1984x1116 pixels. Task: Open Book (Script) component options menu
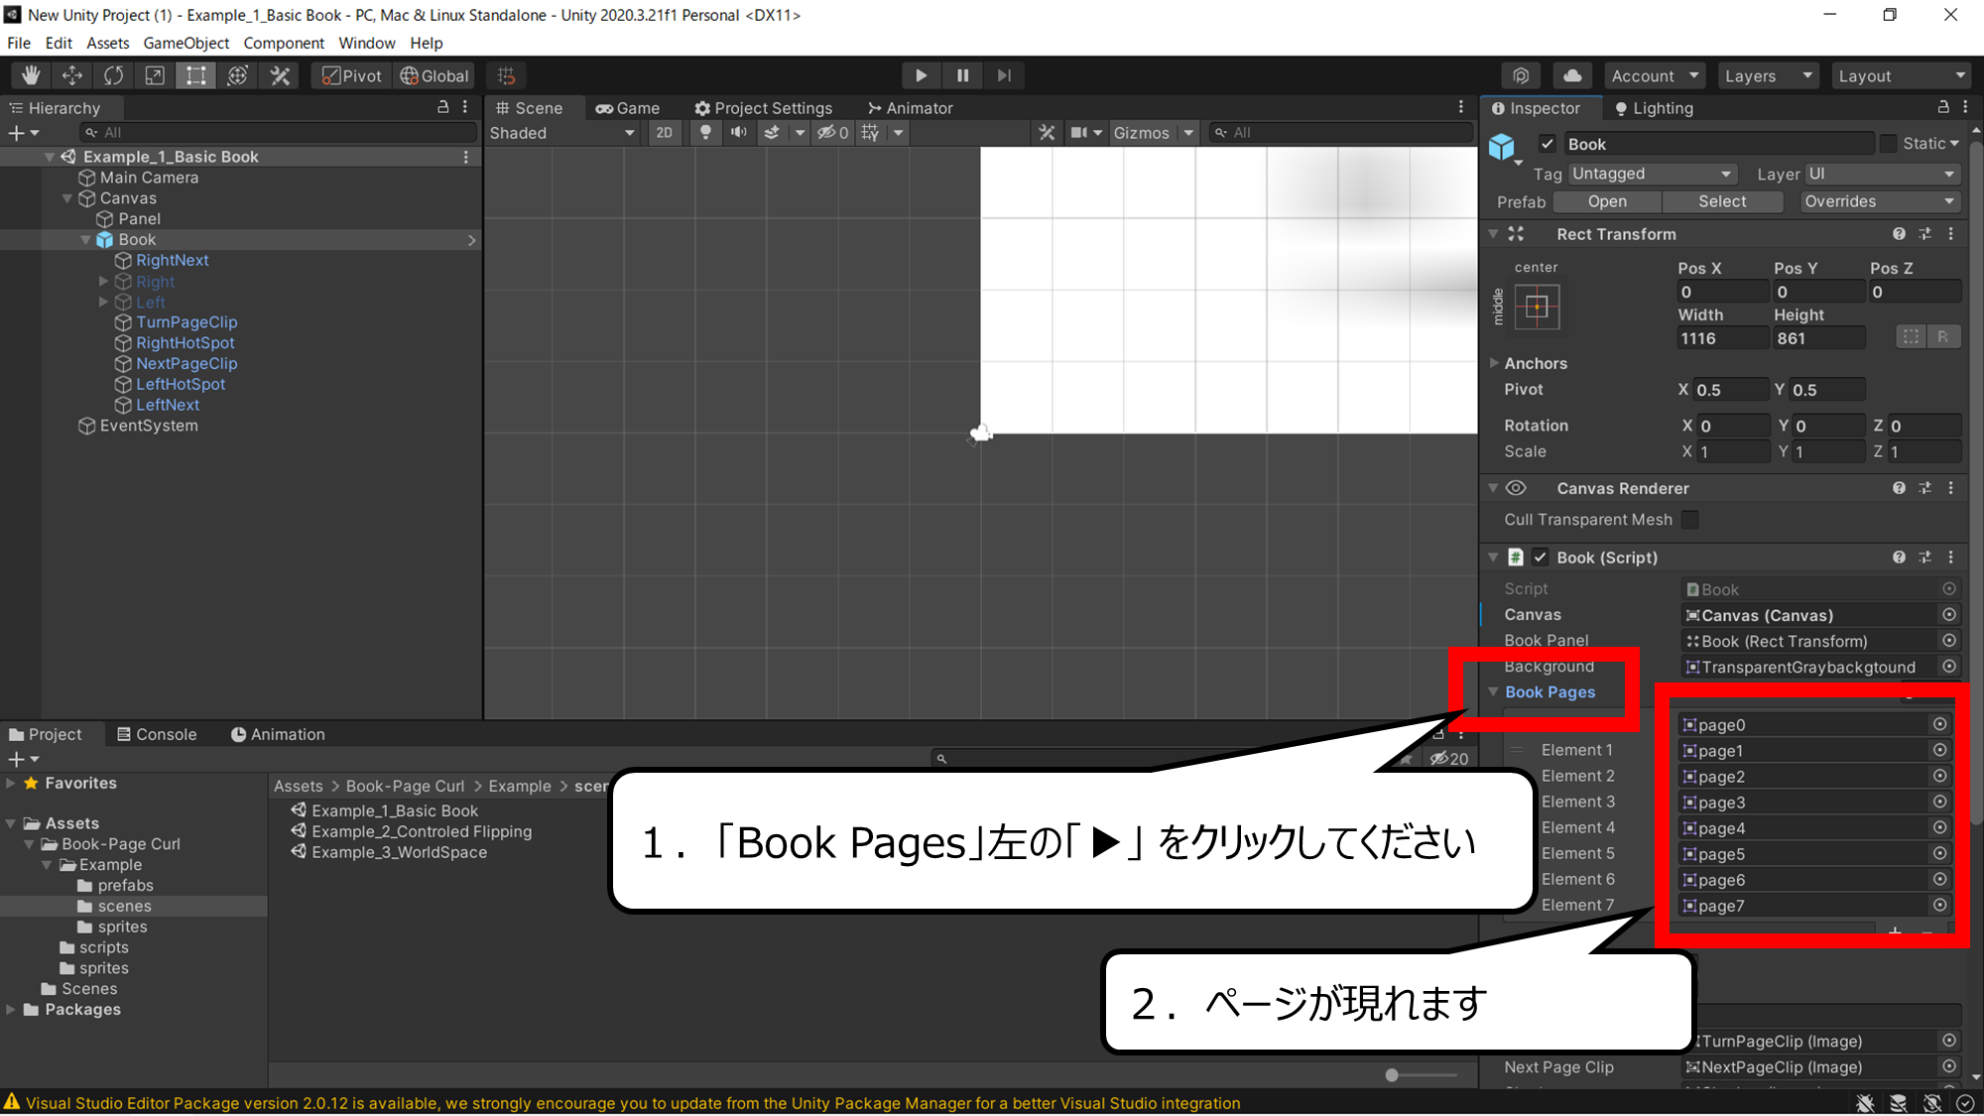1951,558
